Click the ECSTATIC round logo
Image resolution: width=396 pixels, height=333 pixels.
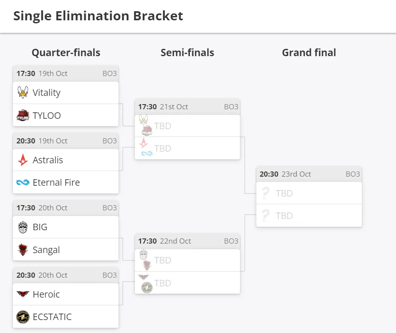[x=23, y=317]
